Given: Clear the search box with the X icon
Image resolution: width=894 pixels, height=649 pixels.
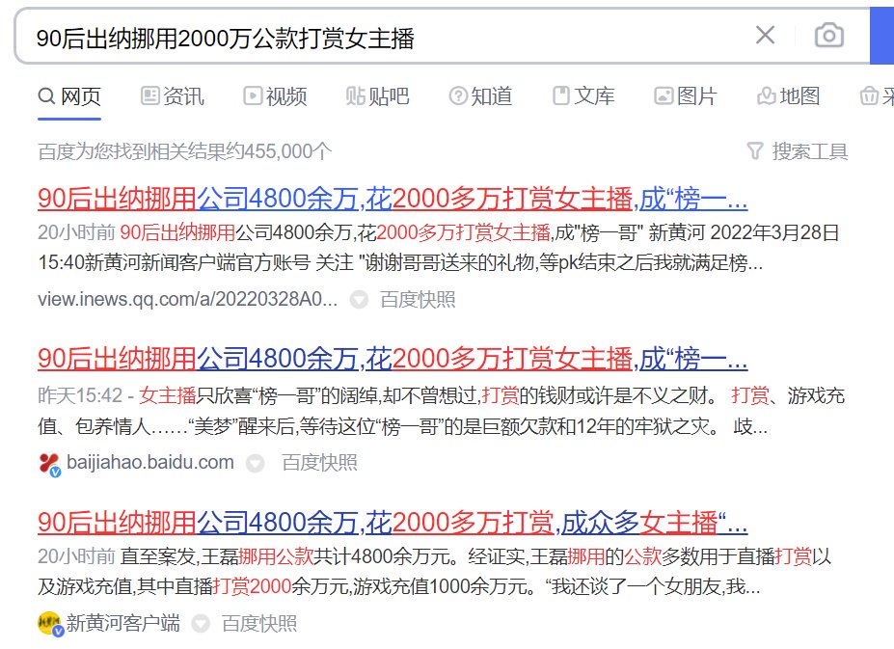Looking at the screenshot, I should pos(765,36).
